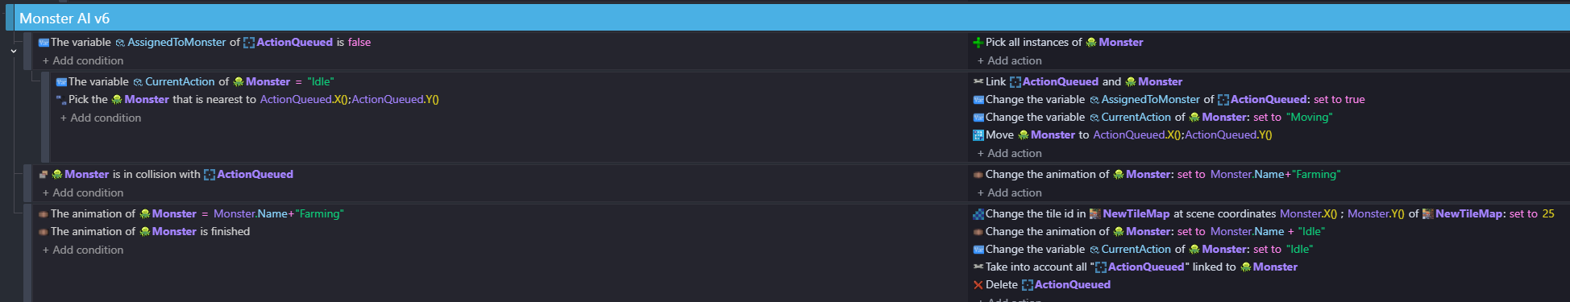1570x302 pixels.
Task: Click the Monster animation is finished condition icon
Action: [44, 232]
